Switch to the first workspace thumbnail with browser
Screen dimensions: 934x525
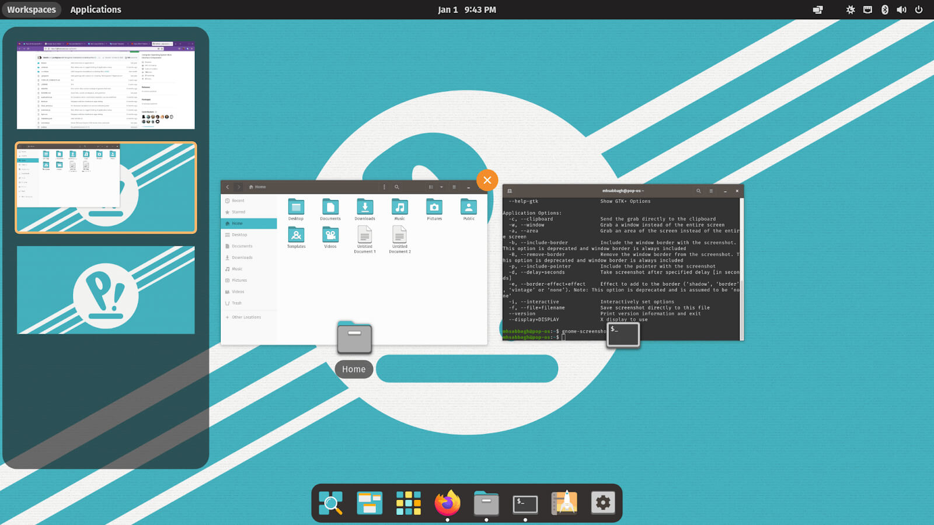[106, 85]
